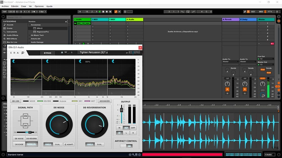Set De-Noise to DUAL mode
Viewport: 282px width, 158px height.
tap(58, 145)
